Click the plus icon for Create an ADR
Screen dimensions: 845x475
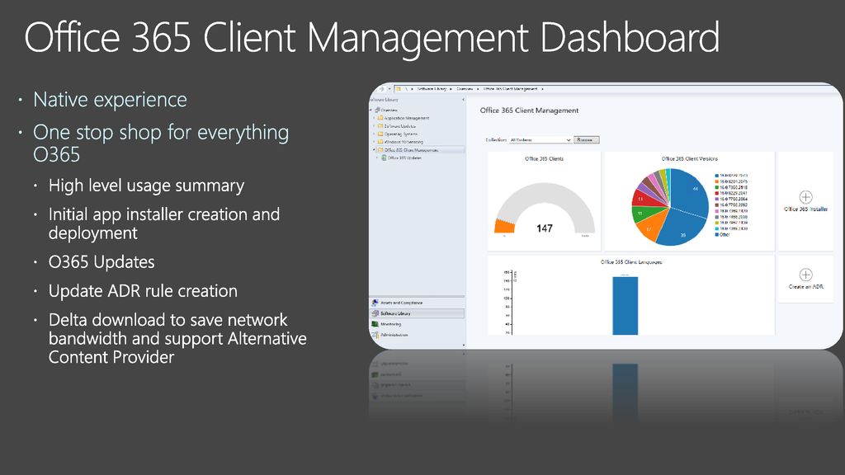point(805,275)
